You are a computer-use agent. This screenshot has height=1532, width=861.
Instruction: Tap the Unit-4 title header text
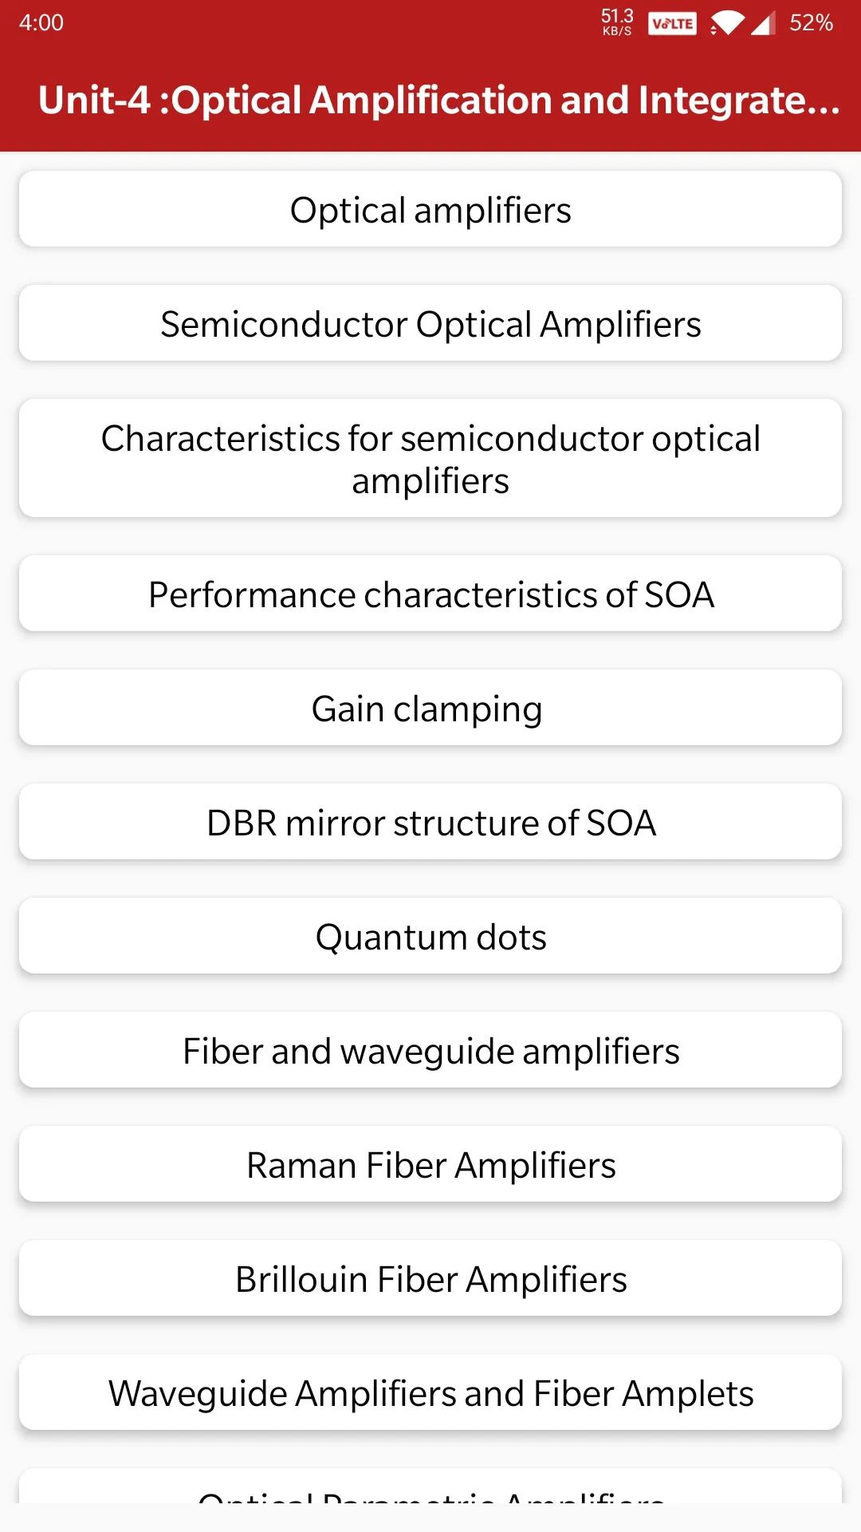pos(439,101)
